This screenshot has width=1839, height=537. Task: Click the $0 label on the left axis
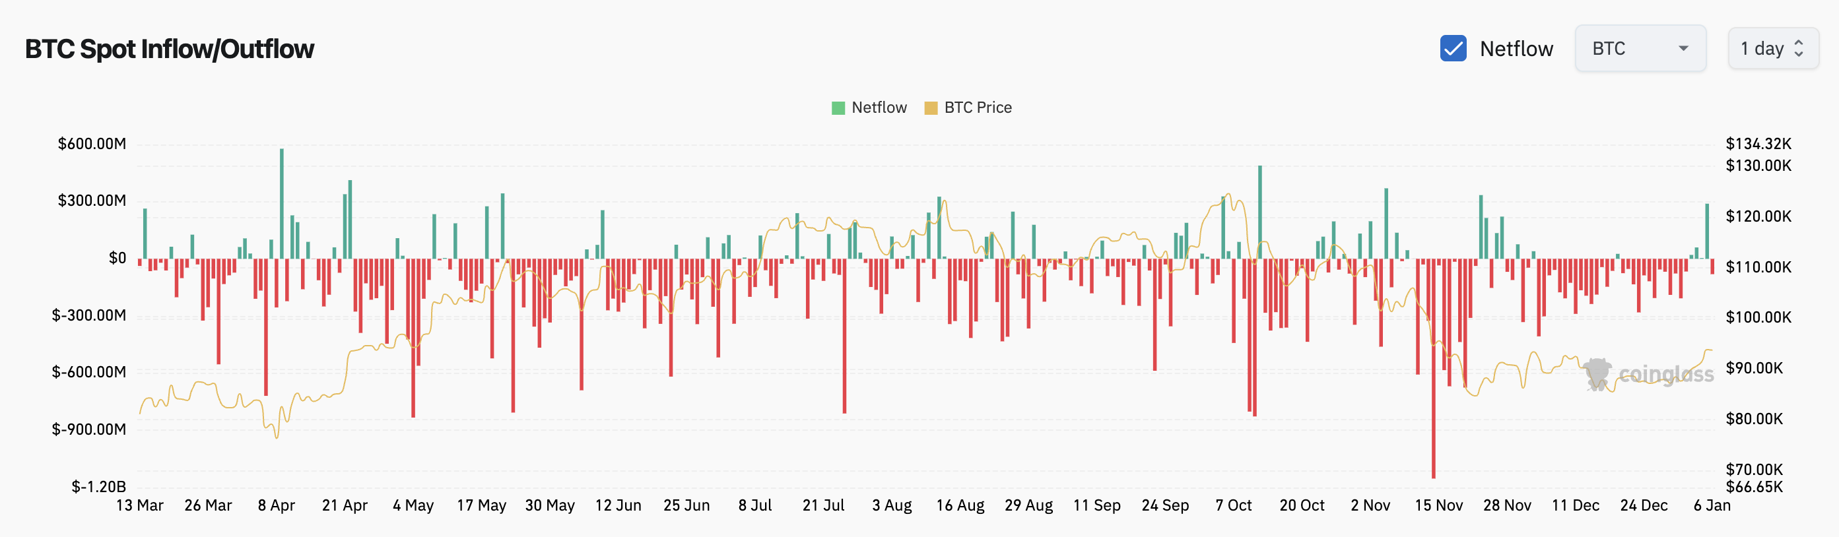pyautogui.click(x=117, y=258)
